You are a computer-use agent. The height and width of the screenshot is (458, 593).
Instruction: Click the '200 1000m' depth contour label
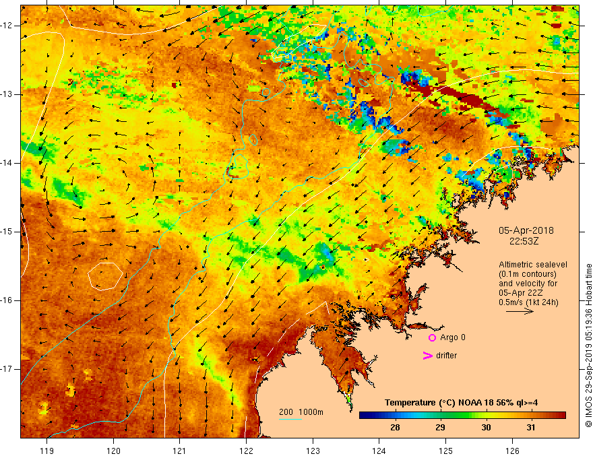(x=301, y=412)
